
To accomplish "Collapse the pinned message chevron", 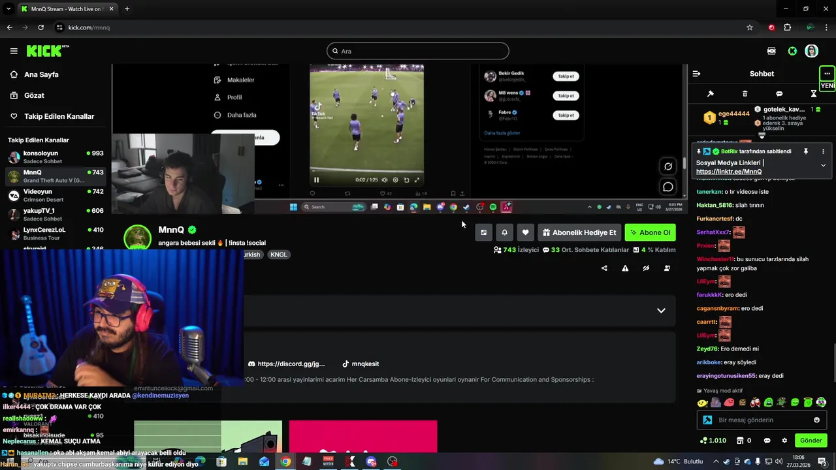I will click(x=823, y=165).
